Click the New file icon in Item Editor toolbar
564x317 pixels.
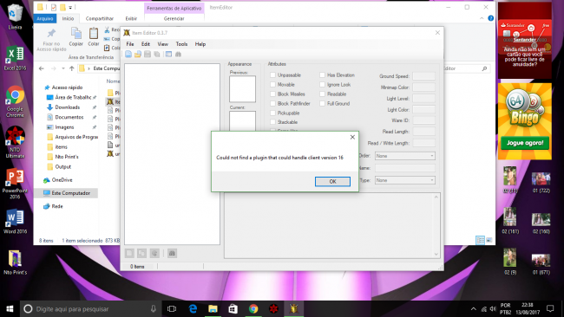pos(128,55)
